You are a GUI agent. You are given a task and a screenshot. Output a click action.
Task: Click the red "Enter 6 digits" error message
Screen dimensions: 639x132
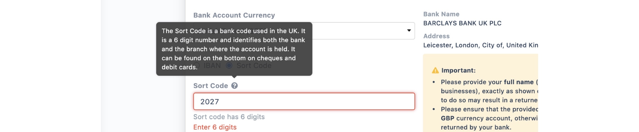[215, 127]
